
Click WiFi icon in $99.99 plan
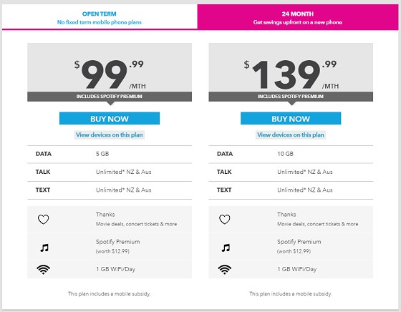[x=43, y=269]
